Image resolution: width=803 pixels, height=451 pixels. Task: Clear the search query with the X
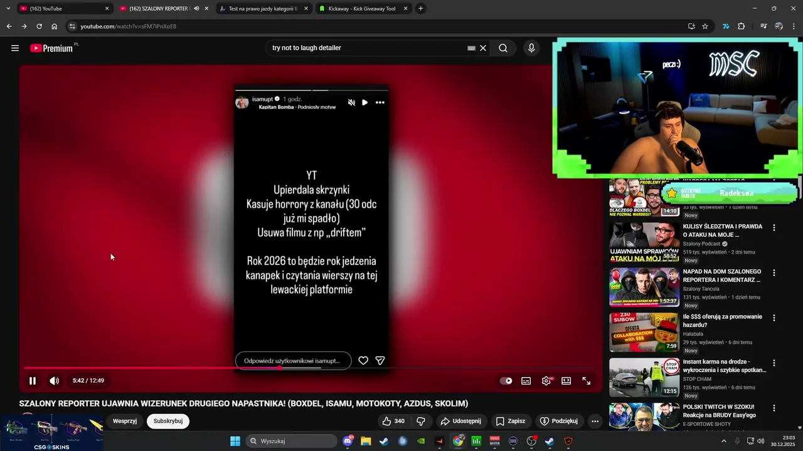click(483, 48)
